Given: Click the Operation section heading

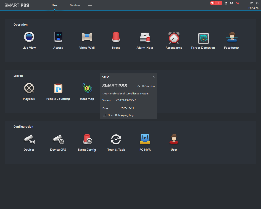Looking at the screenshot, I should (x=21, y=25).
